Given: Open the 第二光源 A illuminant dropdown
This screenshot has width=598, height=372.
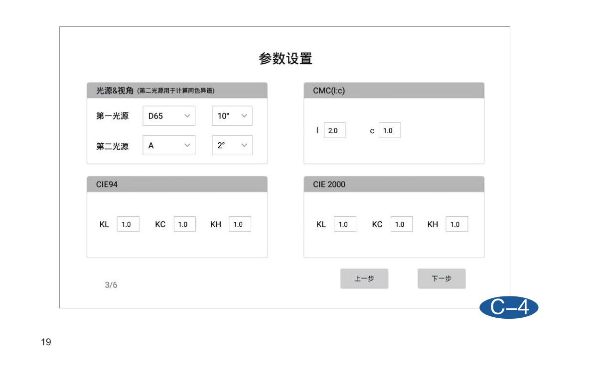Looking at the screenshot, I should 168,145.
